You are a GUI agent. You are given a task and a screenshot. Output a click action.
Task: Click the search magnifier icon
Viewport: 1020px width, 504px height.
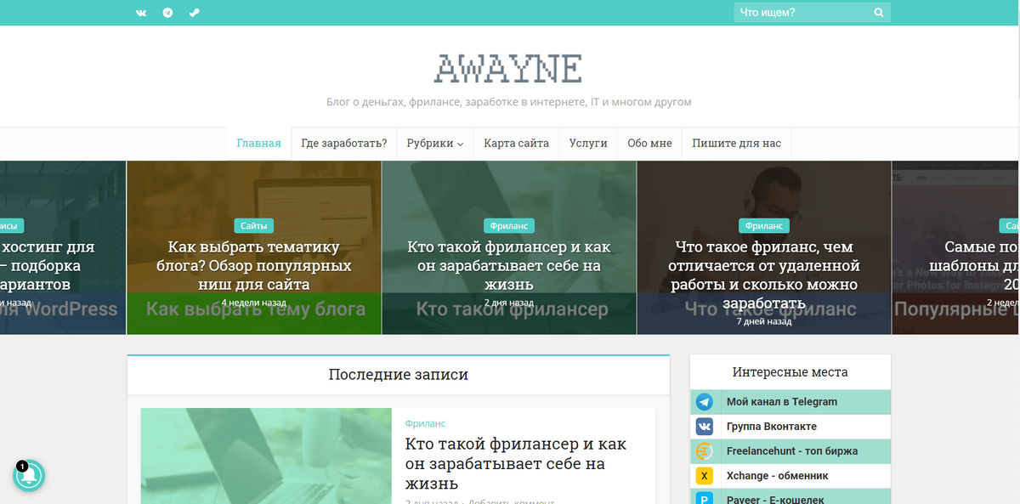click(879, 13)
